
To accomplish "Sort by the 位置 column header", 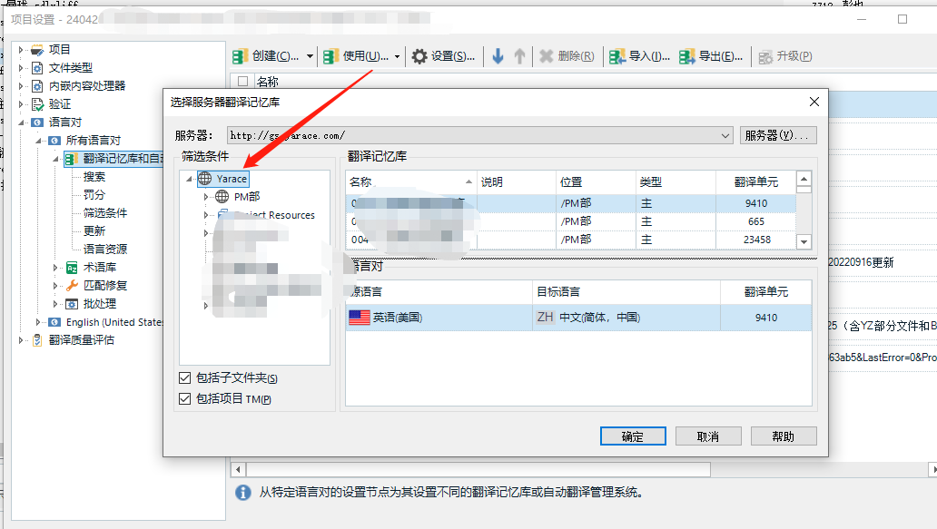I will 596,182.
